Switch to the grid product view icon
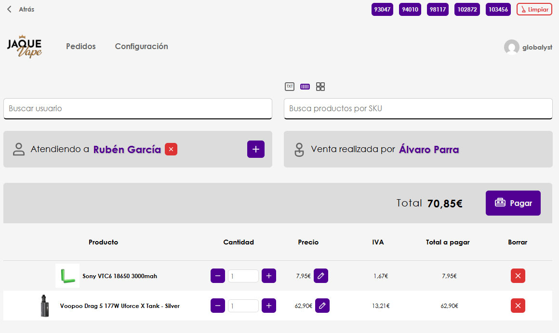Image resolution: width=559 pixels, height=333 pixels. (320, 87)
